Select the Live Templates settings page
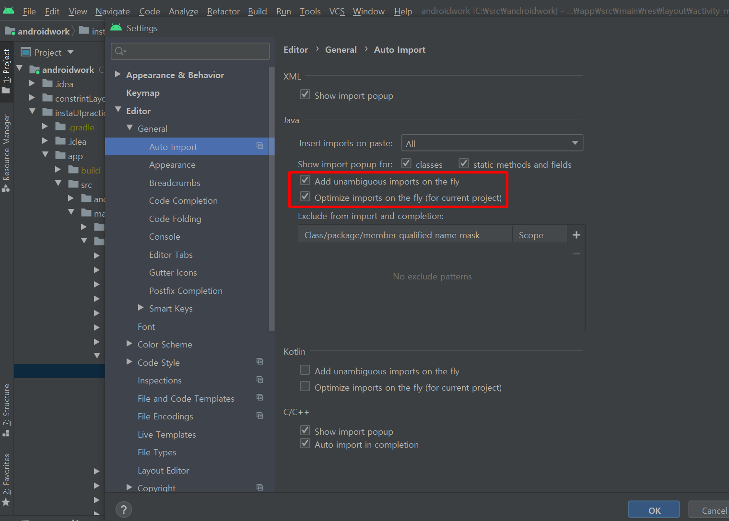 (166, 434)
